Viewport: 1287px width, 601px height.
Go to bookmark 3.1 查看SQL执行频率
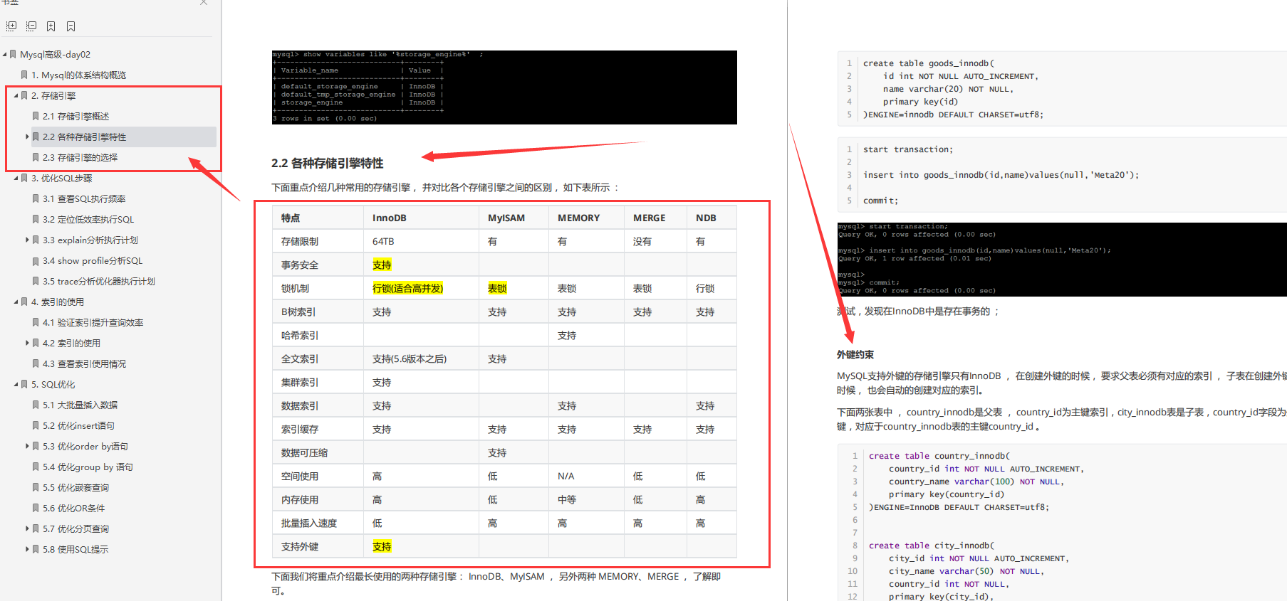(84, 198)
